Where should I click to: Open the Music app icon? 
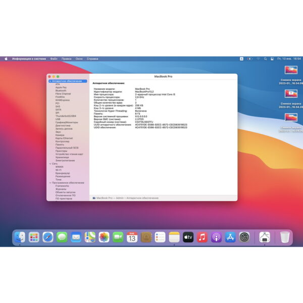point(202,237)
